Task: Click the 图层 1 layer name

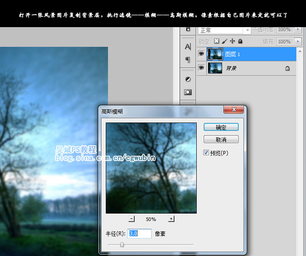Action: [x=233, y=54]
